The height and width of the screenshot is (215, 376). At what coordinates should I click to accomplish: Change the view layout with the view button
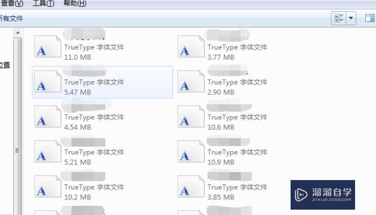tap(338, 18)
